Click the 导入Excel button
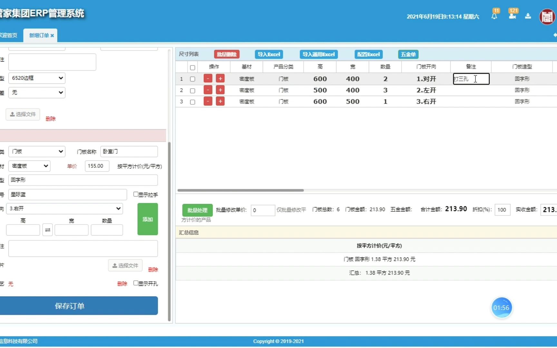 [269, 54]
